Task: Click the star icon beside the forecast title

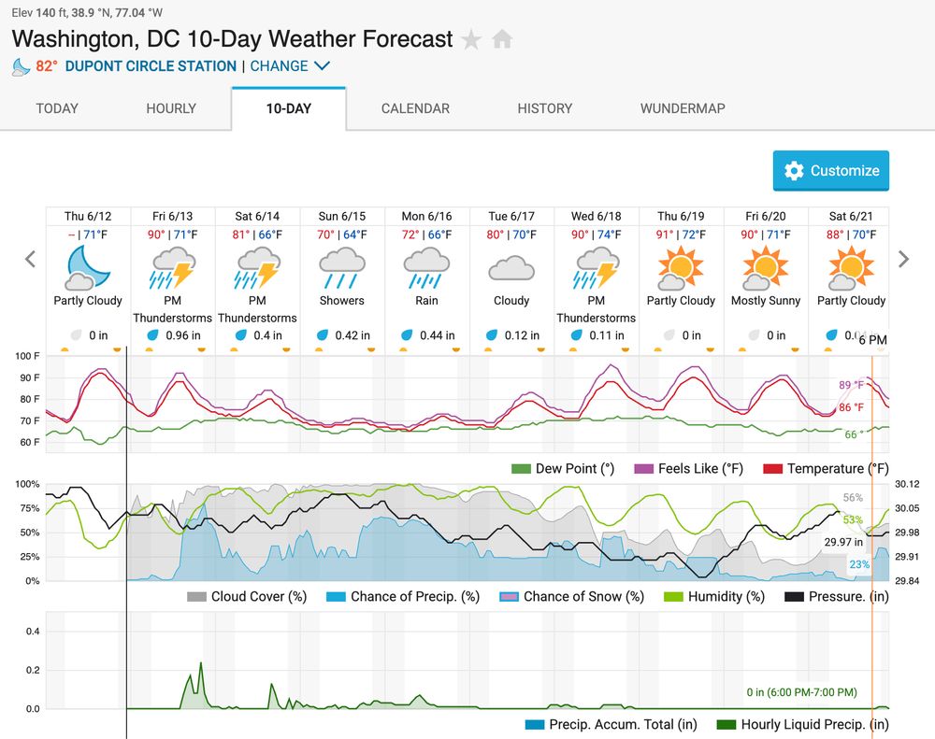Action: pos(470,40)
